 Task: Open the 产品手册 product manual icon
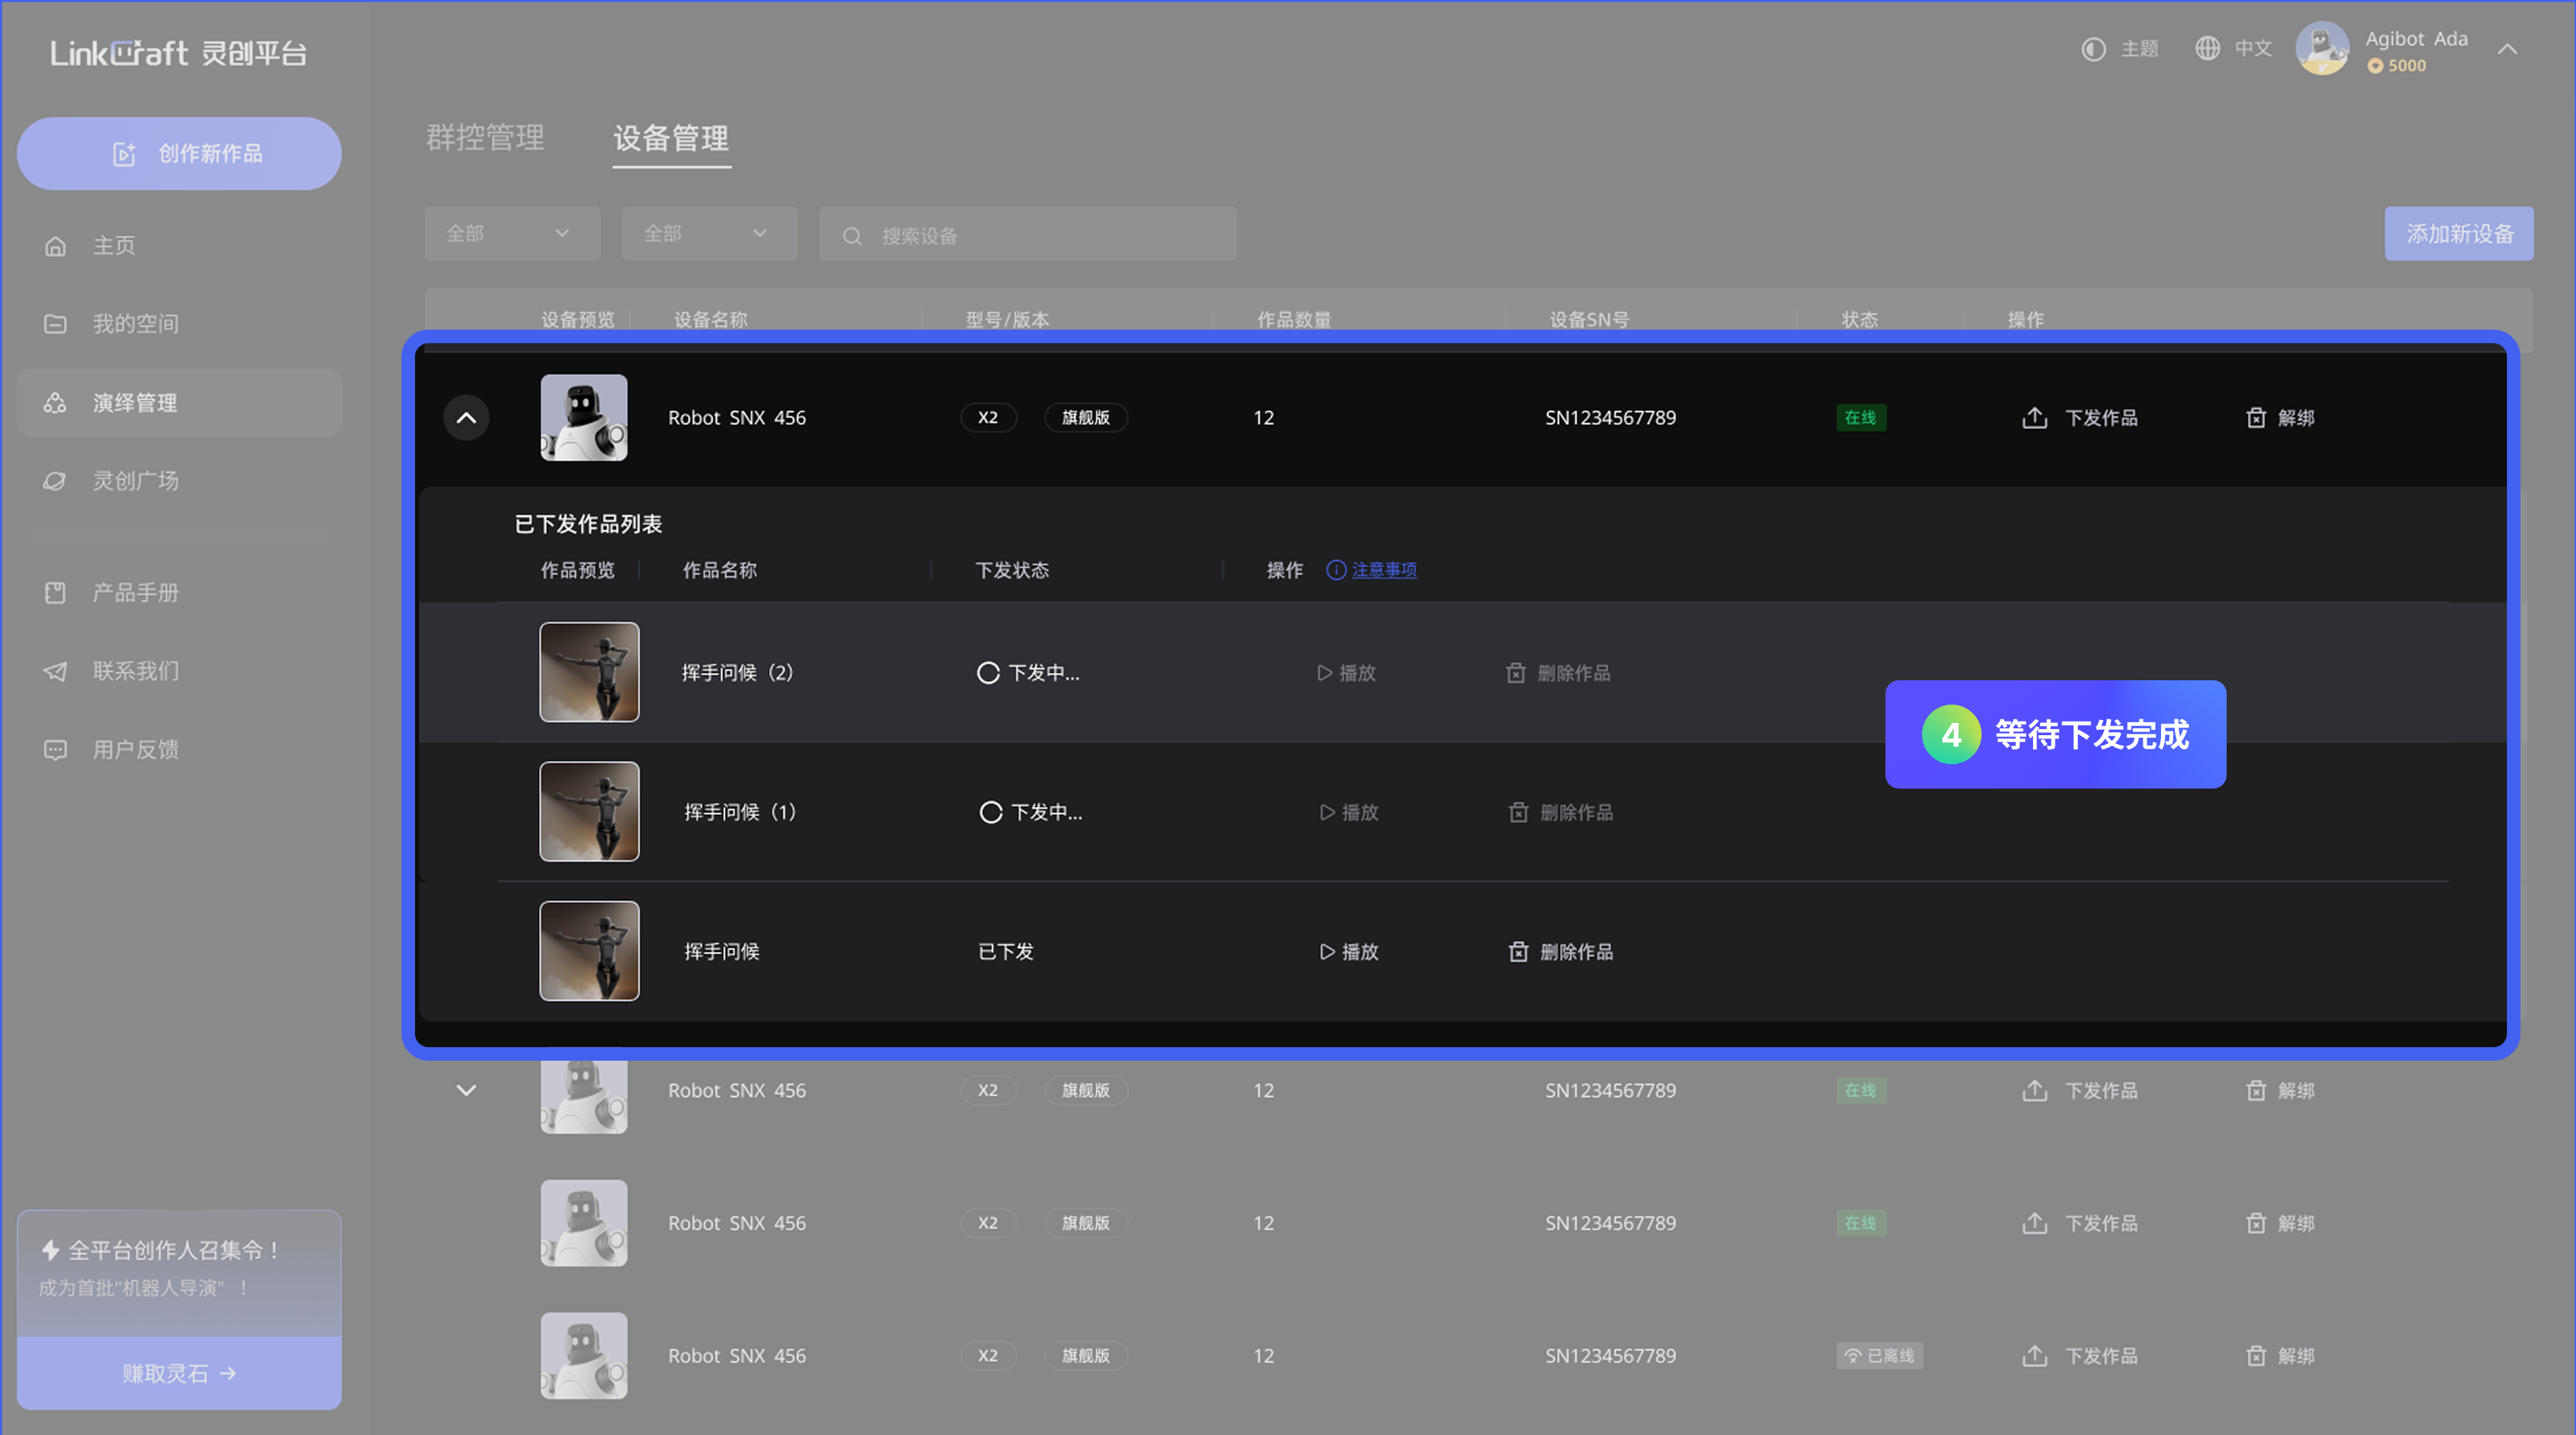(x=55, y=592)
